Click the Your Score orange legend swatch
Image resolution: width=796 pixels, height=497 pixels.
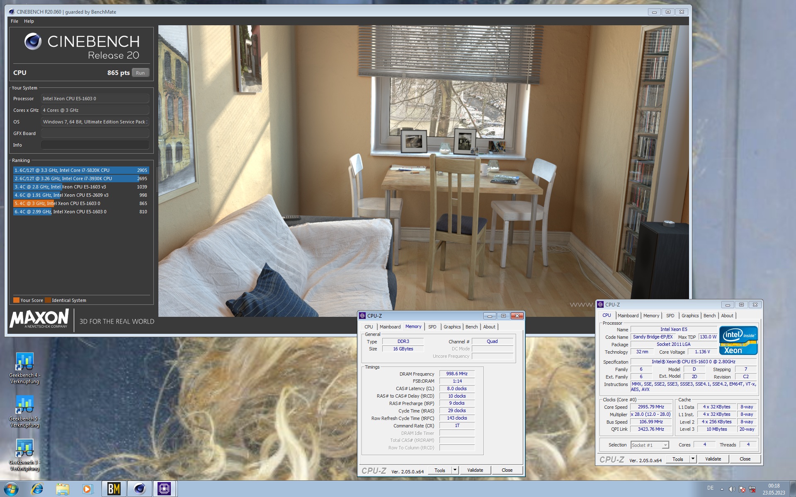point(16,300)
